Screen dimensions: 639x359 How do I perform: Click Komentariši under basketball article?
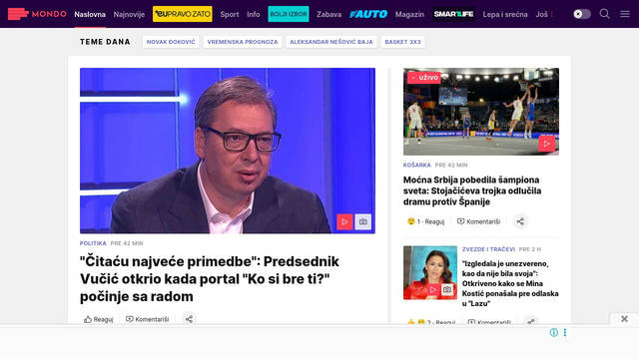pyautogui.click(x=478, y=221)
